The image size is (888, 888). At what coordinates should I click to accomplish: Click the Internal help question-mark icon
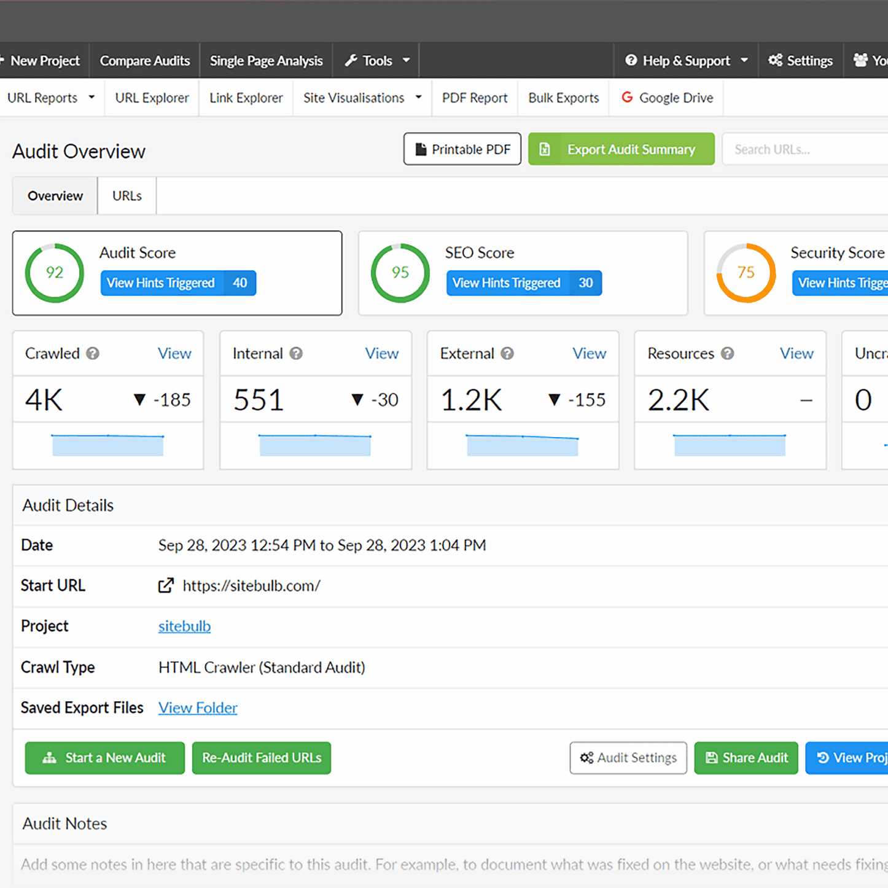296,354
